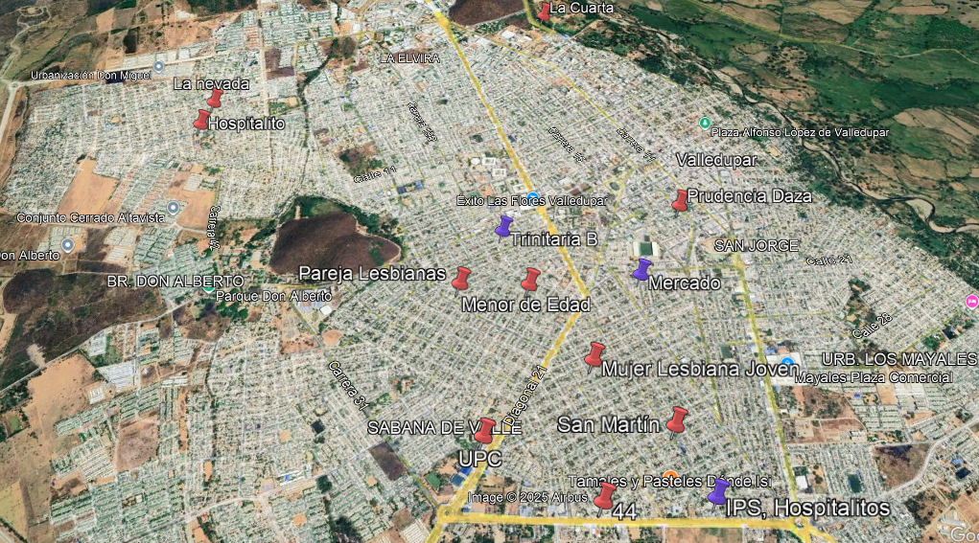Select the La nevada red pushpin

[215, 98]
